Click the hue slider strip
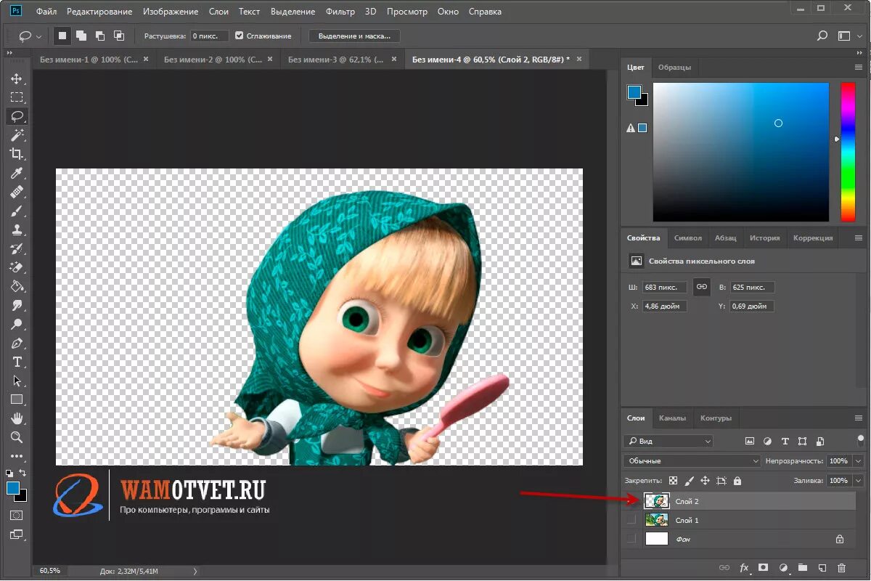 [848, 152]
